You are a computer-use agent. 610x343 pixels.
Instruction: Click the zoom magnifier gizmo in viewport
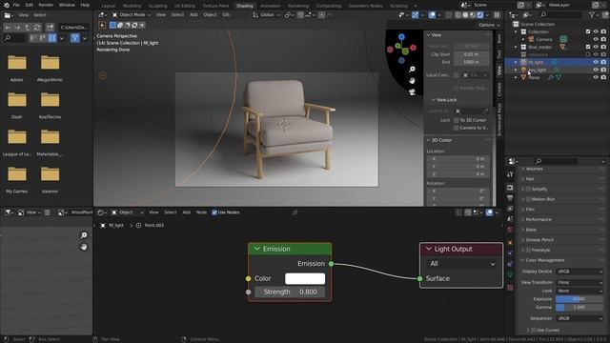pyautogui.click(x=412, y=70)
